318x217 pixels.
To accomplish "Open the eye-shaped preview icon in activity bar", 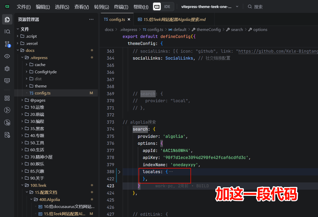I will tap(7, 56).
